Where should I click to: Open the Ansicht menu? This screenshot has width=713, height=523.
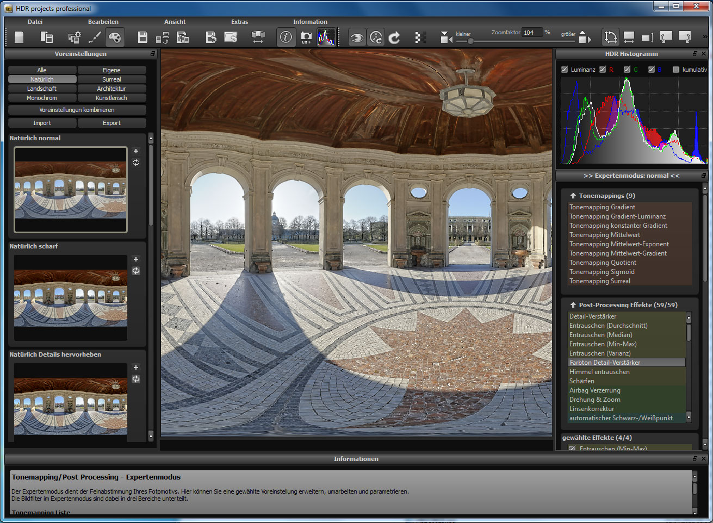pyautogui.click(x=175, y=22)
